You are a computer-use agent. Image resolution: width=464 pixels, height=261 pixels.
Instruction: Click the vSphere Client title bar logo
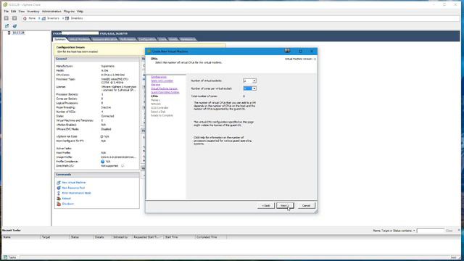[5, 5]
